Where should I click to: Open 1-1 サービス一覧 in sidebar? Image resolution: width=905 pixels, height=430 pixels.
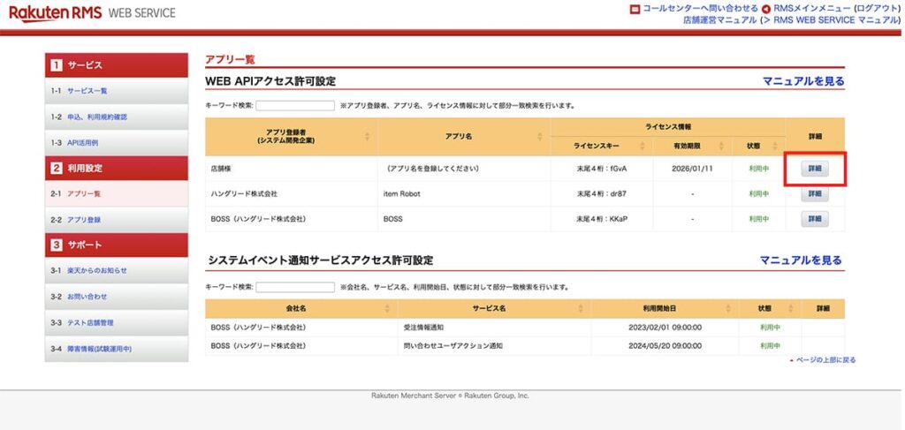click(x=87, y=91)
